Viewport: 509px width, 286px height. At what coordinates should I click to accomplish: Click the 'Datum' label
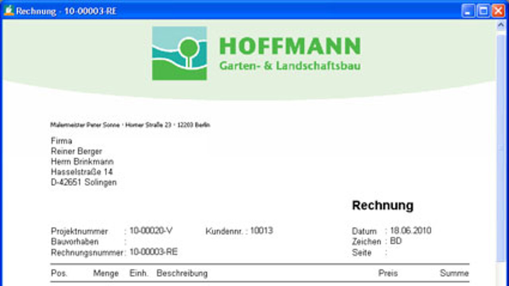pyautogui.click(x=364, y=231)
